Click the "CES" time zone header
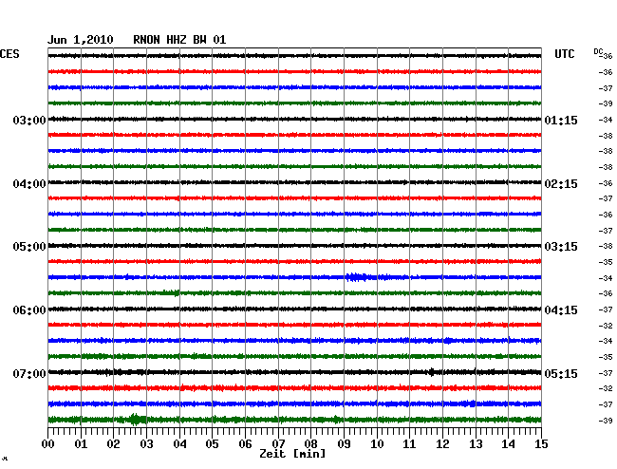 (x=9, y=54)
